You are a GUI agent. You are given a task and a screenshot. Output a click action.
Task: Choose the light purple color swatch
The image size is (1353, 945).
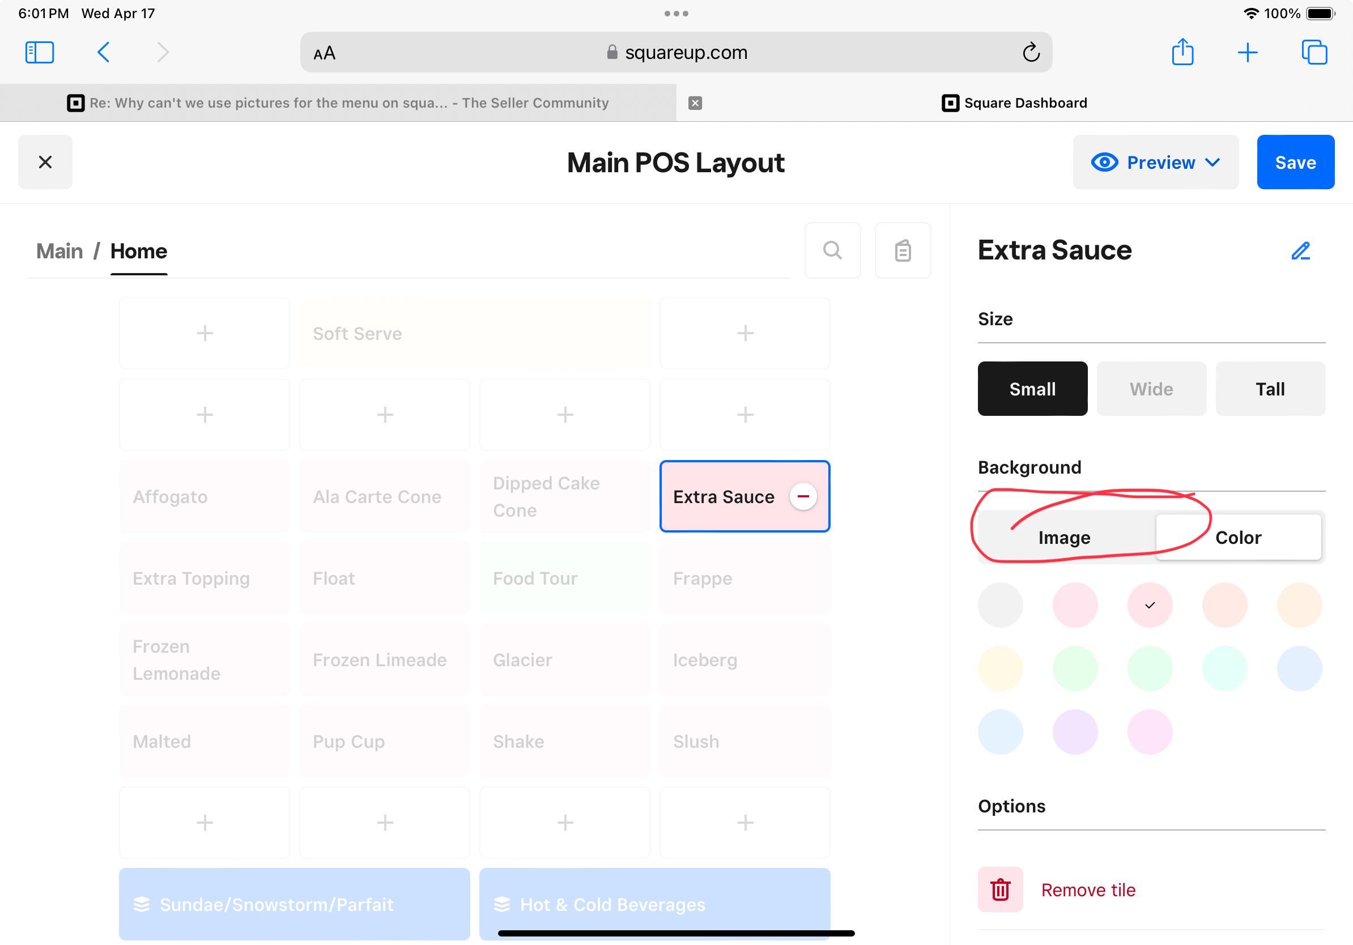(x=1075, y=732)
